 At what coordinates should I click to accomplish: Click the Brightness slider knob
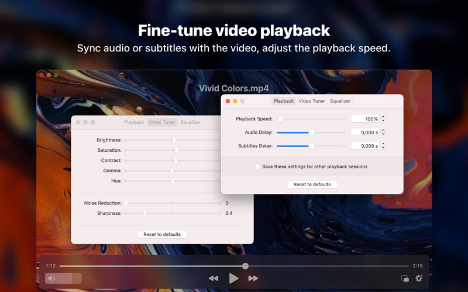pos(174,140)
